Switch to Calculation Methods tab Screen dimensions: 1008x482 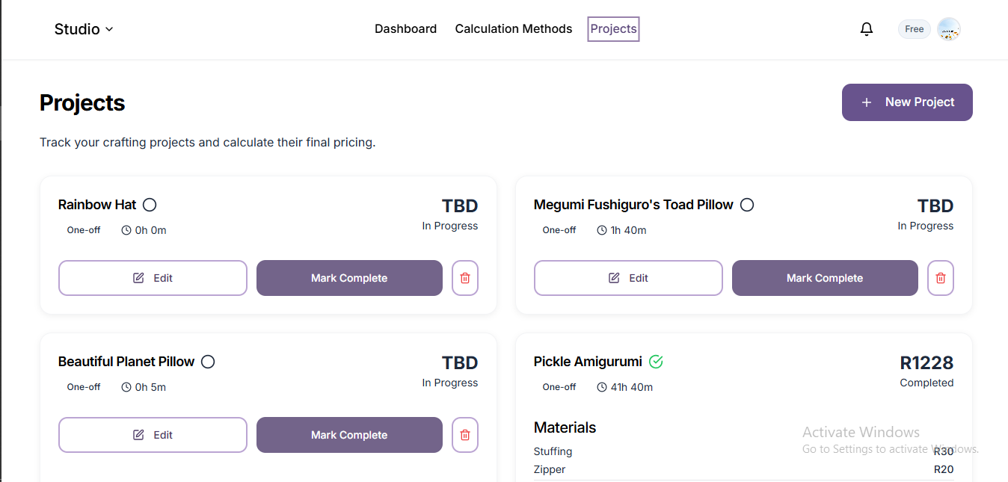513,29
